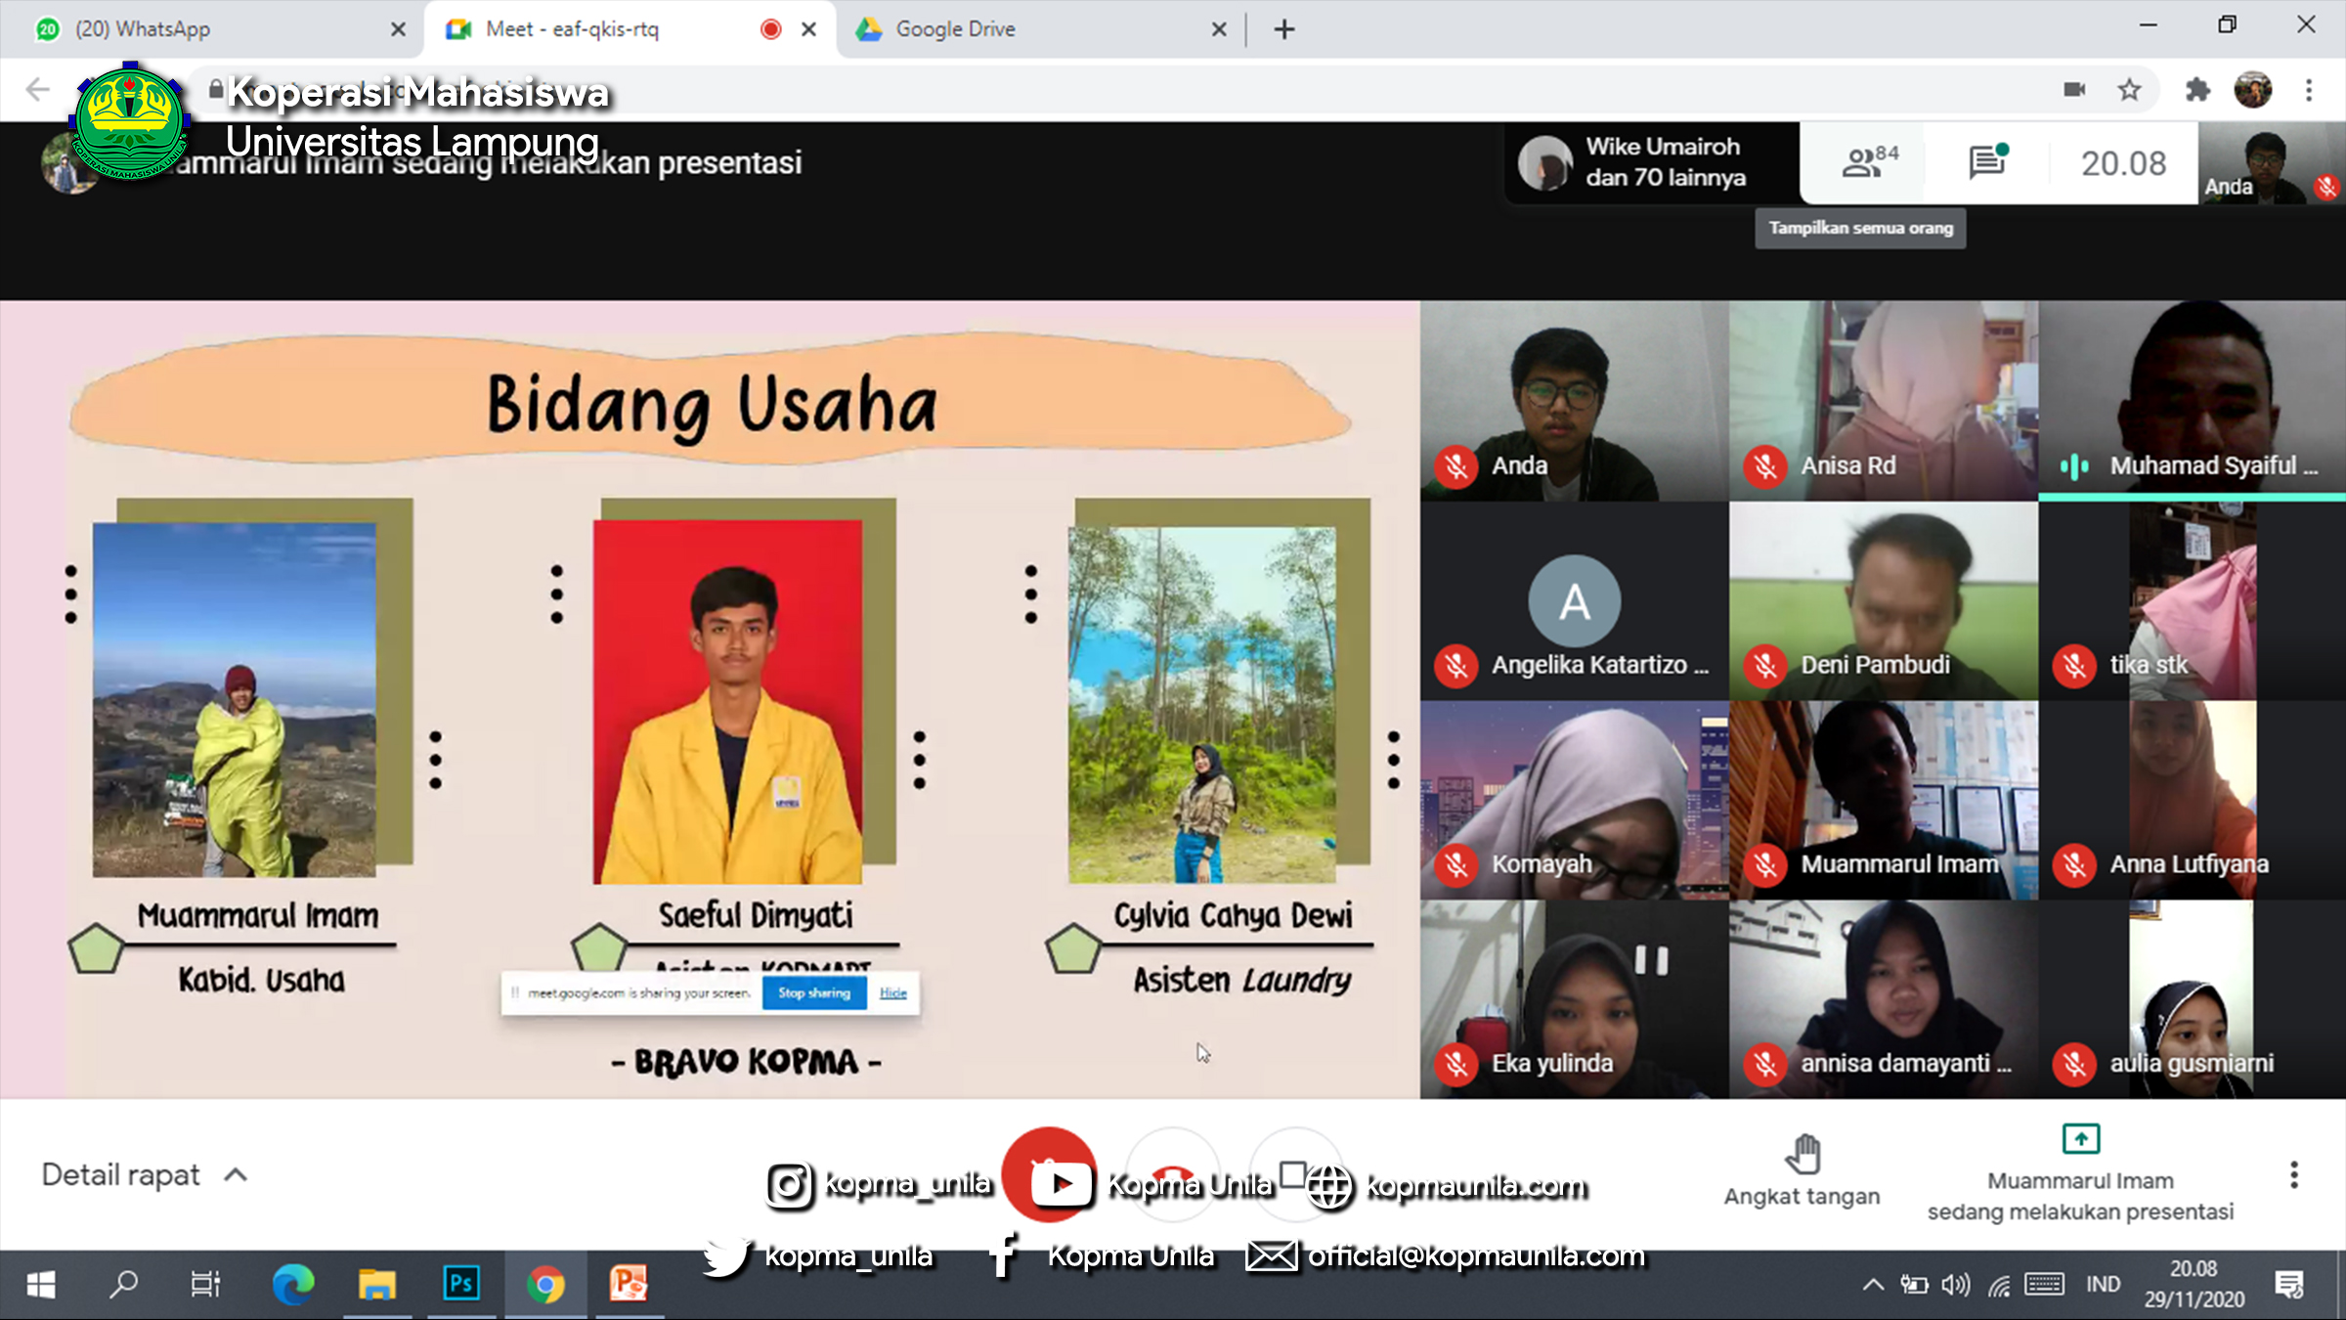Collapse the Detail rapat panel
This screenshot has width=2346, height=1320.
point(235,1174)
